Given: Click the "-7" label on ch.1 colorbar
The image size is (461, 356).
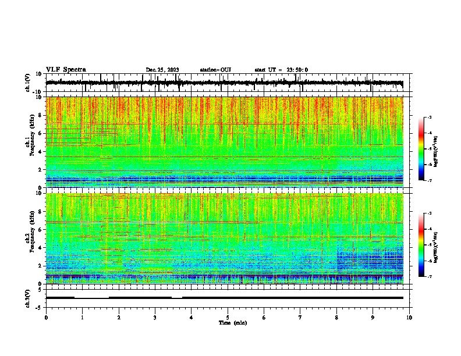Looking at the screenshot, I should [429, 180].
